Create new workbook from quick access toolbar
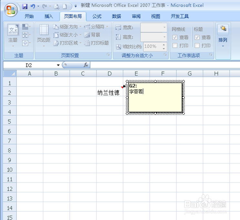Screen dimensions: 240x220 [65, 6]
